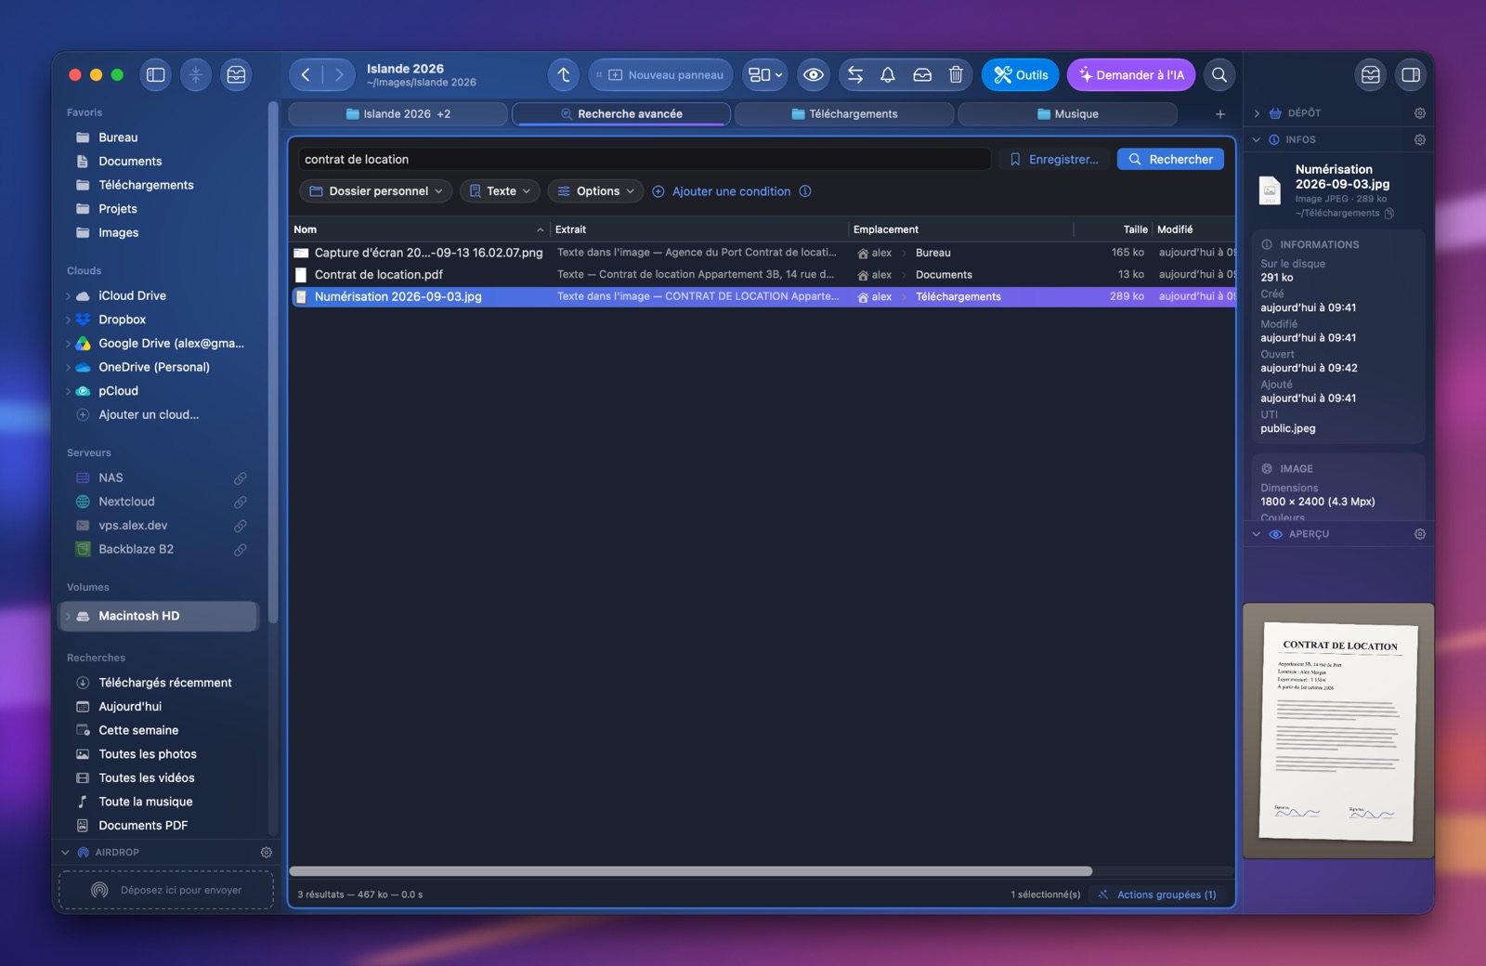Switch to the Téléchargements tab
The height and width of the screenshot is (966, 1486).
844,114
